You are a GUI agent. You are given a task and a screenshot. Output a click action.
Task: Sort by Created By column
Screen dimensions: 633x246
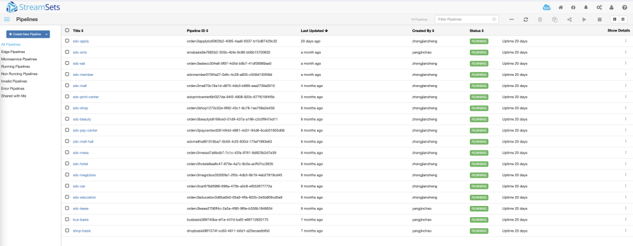(423, 31)
